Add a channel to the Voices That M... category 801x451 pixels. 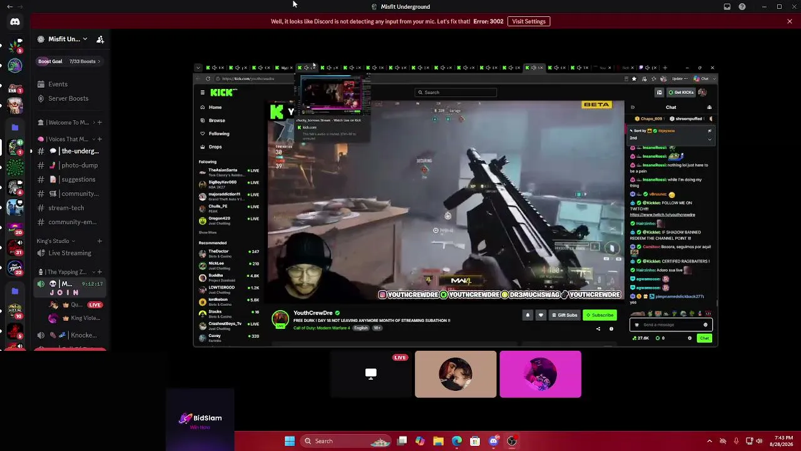pyautogui.click(x=99, y=139)
